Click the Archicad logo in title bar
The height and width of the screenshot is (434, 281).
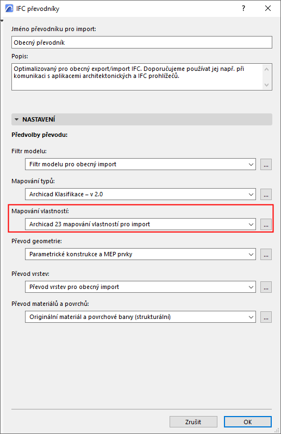(x=9, y=9)
